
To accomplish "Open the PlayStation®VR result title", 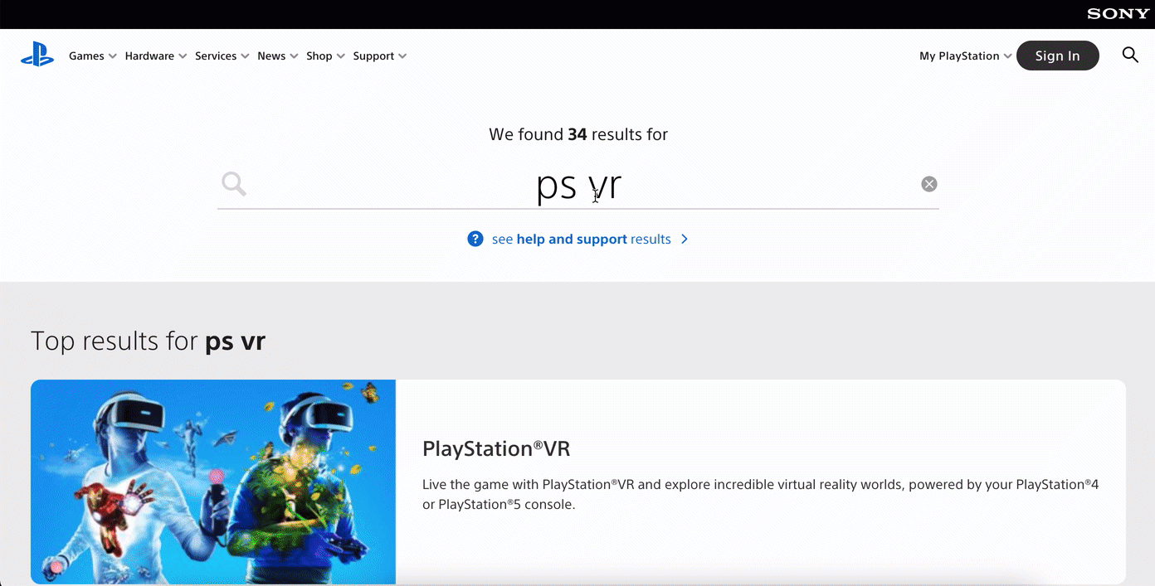I will (x=496, y=448).
